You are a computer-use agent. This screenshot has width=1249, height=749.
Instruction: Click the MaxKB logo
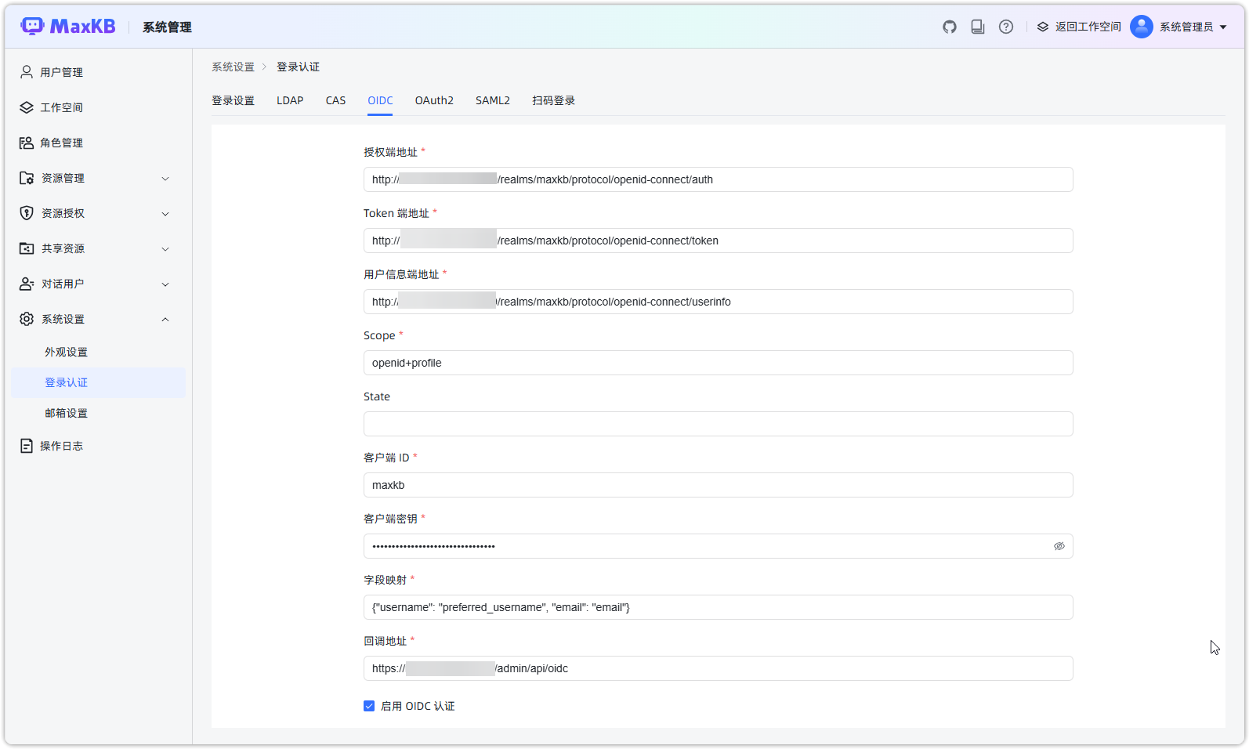[x=68, y=27]
